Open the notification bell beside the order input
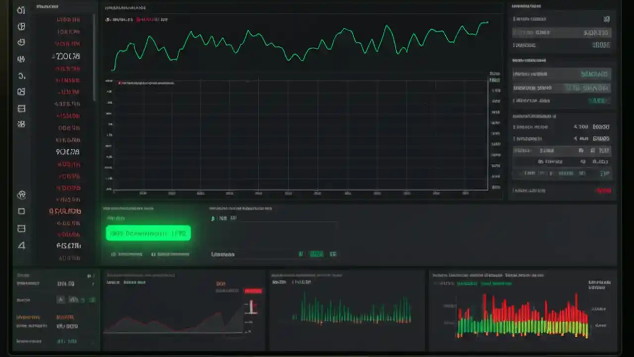 point(213,218)
